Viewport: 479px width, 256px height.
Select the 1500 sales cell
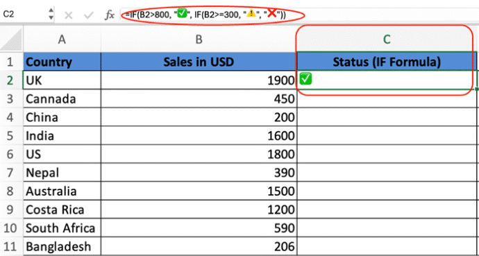pyautogui.click(x=199, y=191)
